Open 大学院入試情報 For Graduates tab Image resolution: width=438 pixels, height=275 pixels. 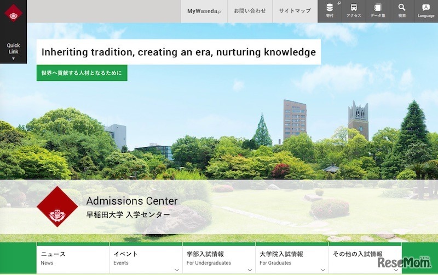[x=292, y=258]
